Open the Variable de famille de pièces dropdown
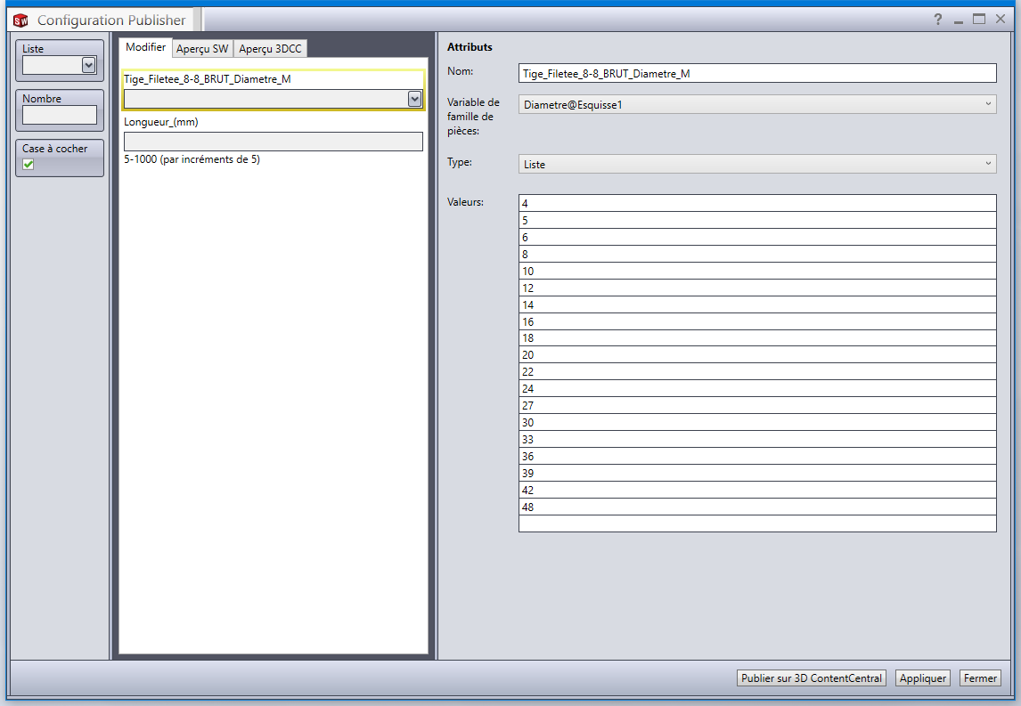 click(x=756, y=105)
